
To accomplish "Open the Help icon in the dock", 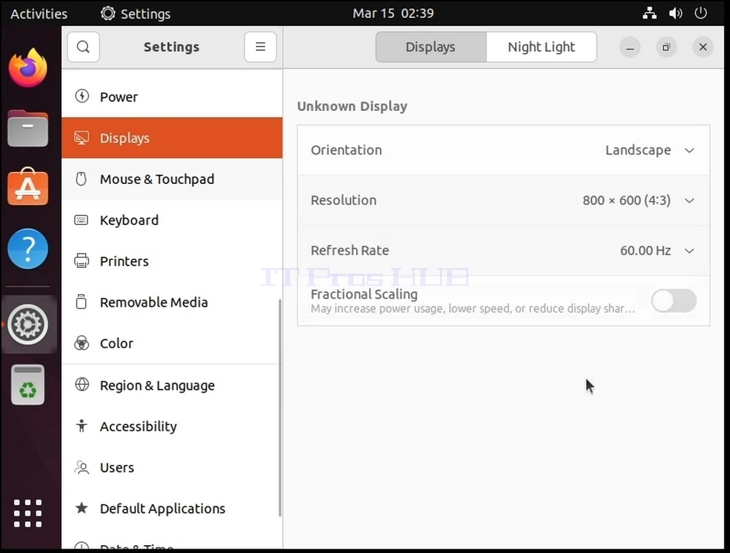I will [28, 249].
